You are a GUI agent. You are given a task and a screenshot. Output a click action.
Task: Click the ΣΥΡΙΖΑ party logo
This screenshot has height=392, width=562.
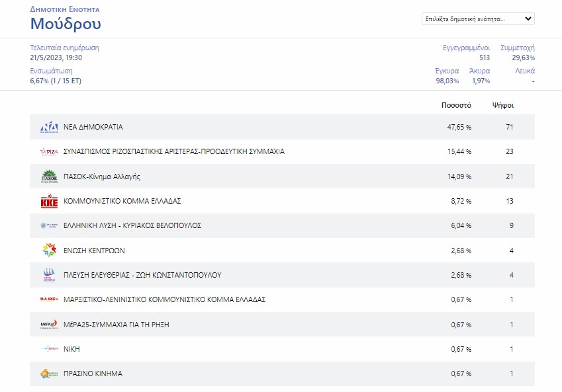tap(49, 151)
